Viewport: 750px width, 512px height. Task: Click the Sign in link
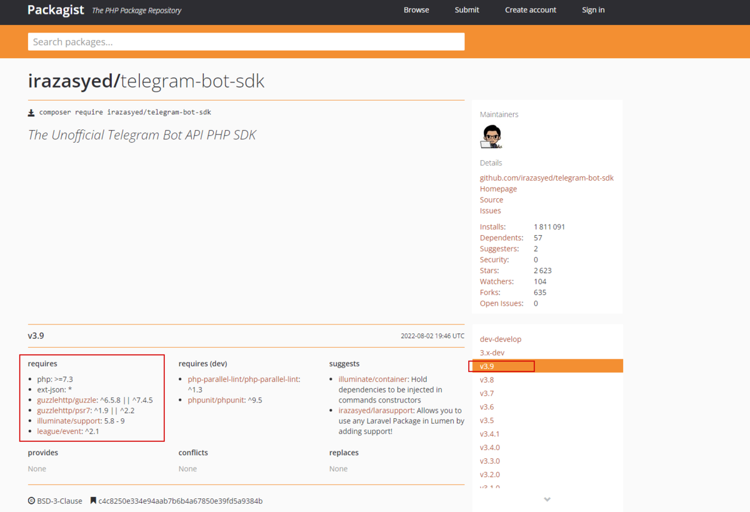pyautogui.click(x=592, y=9)
